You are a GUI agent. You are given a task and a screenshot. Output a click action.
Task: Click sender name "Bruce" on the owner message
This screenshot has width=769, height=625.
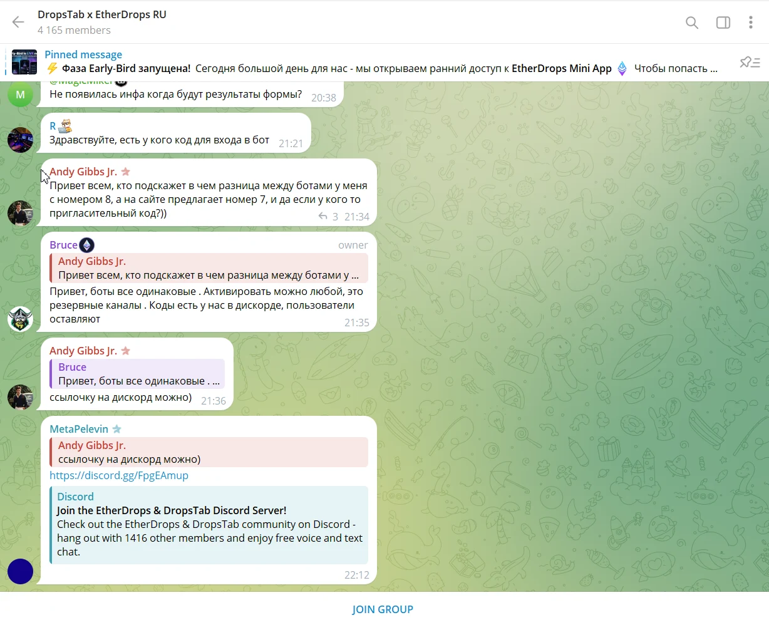(x=63, y=245)
